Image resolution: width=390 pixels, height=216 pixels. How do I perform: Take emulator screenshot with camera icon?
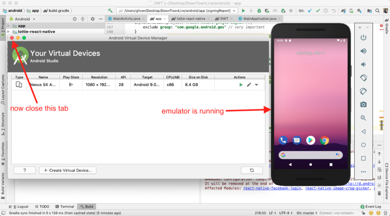(363, 104)
